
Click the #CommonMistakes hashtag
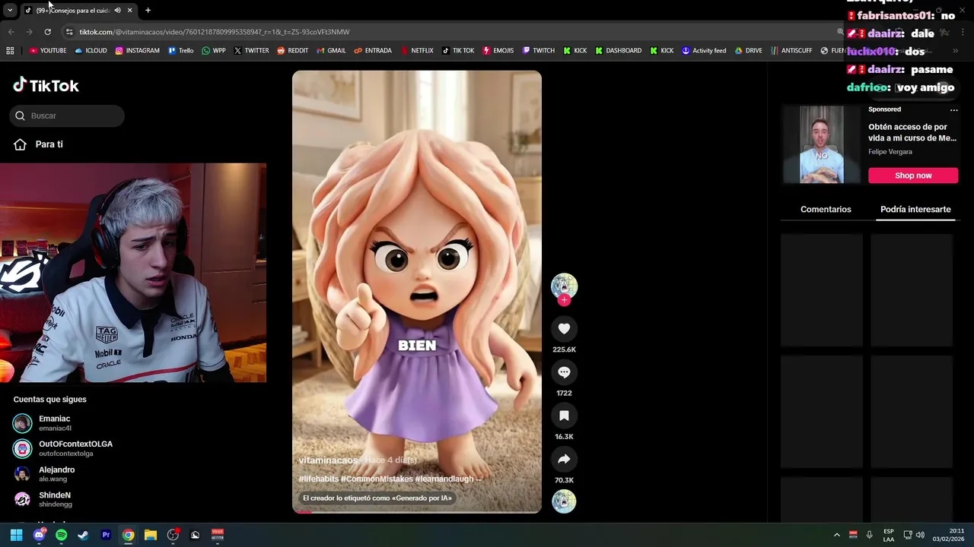tap(376, 479)
